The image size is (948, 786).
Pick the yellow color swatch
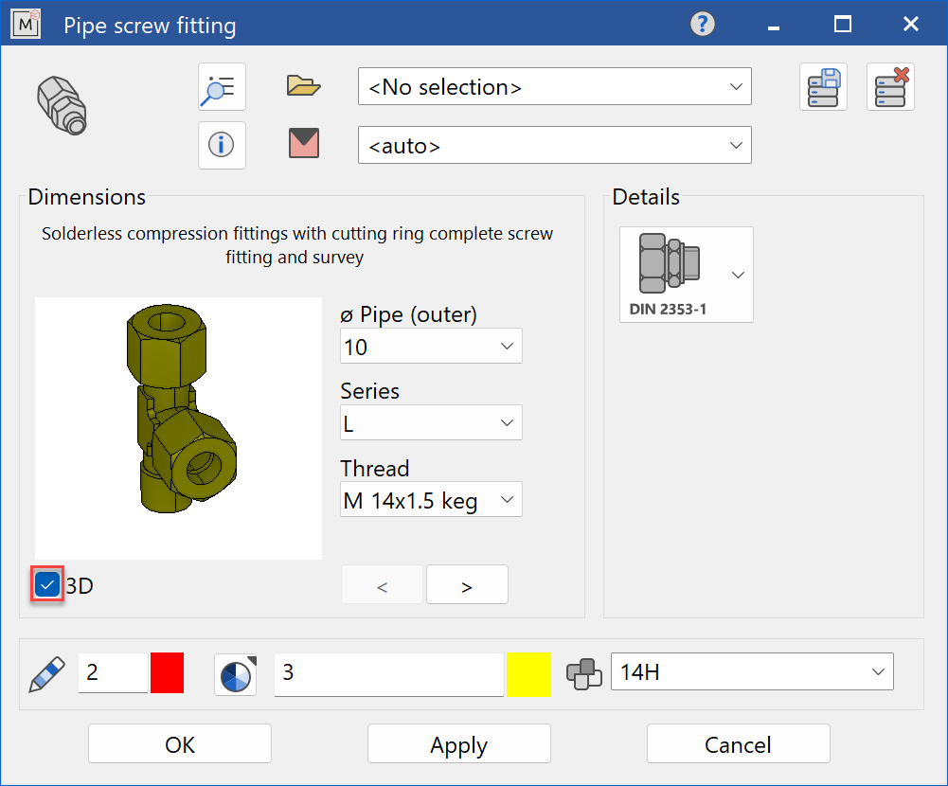(x=528, y=674)
